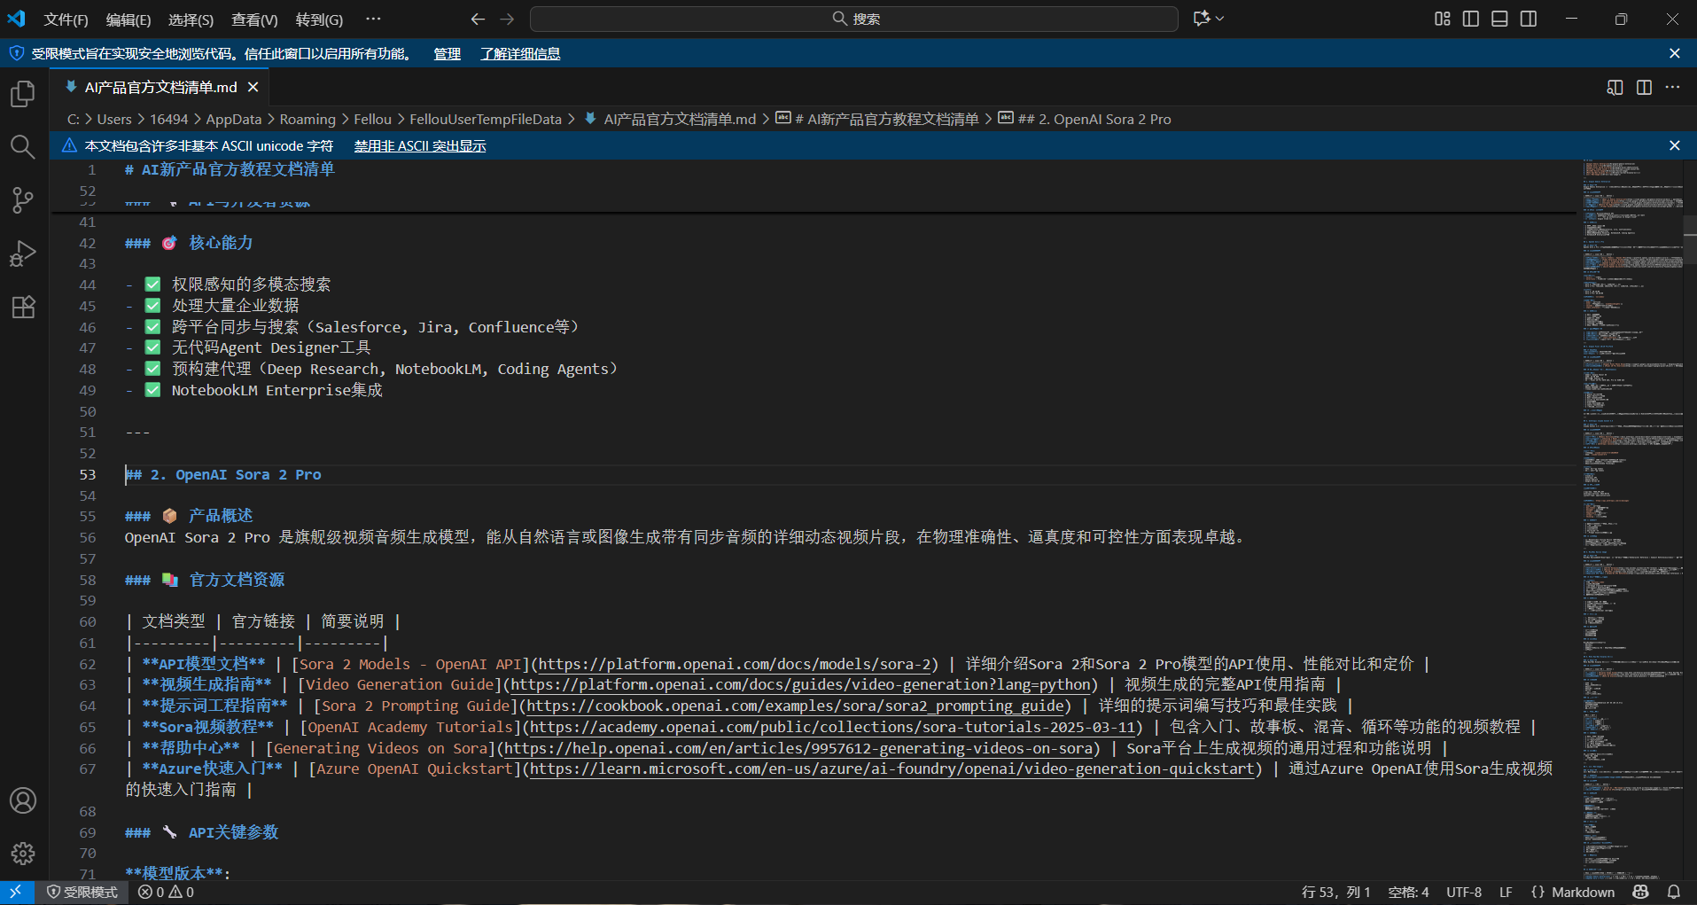Viewport: 1697px width, 905px height.
Task: Click the top search command box
Action: (854, 19)
